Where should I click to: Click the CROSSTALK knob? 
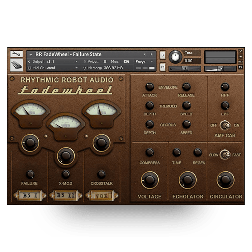[x=101, y=174]
